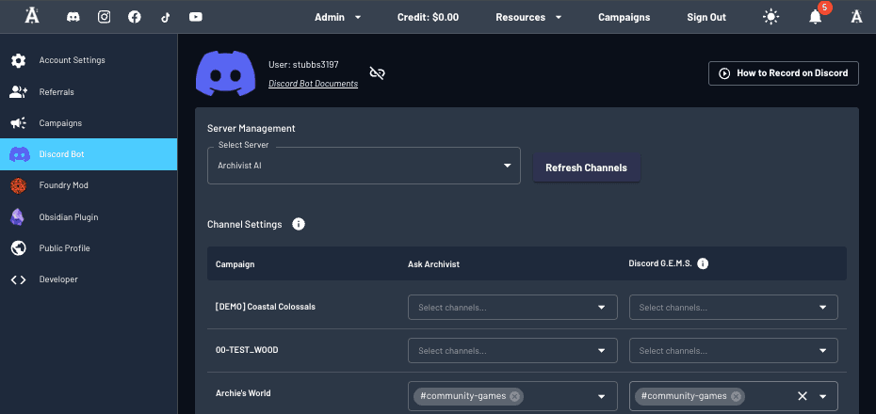Expand the Select Server dropdown
This screenshot has width=876, height=414.
[x=364, y=166]
